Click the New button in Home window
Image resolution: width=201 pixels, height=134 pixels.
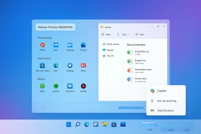tap(106, 34)
